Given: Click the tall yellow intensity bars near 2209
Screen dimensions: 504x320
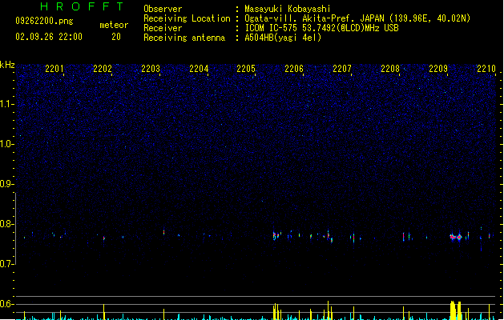Looking at the screenshot, I should [x=455, y=310].
